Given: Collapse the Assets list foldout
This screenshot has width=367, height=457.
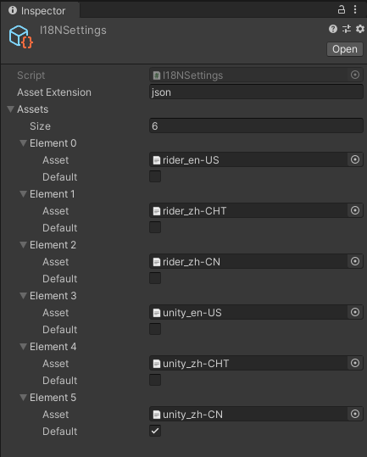Looking at the screenshot, I should (11, 109).
